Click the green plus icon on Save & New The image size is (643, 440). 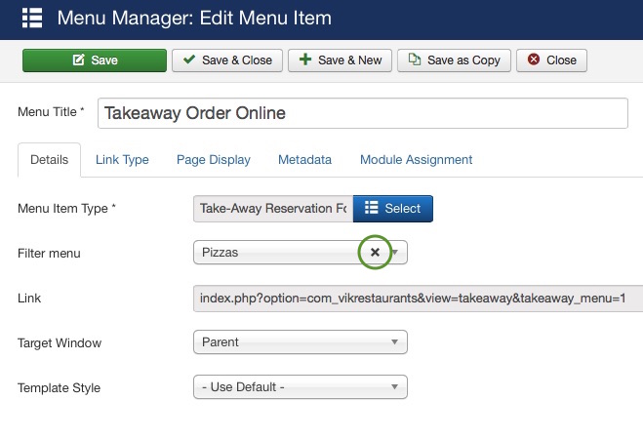coord(305,60)
